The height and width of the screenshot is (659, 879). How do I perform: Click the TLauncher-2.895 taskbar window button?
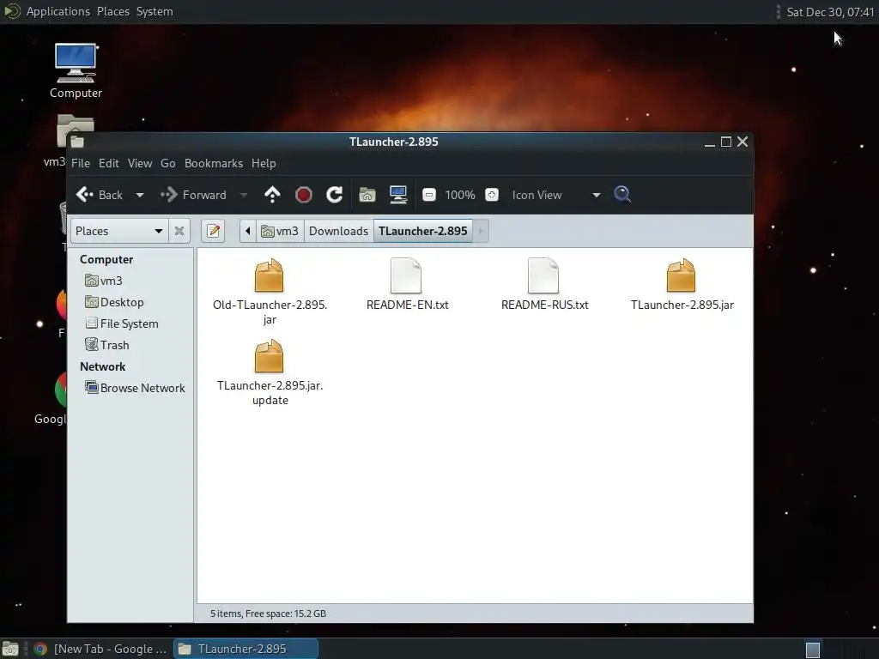coord(246,649)
